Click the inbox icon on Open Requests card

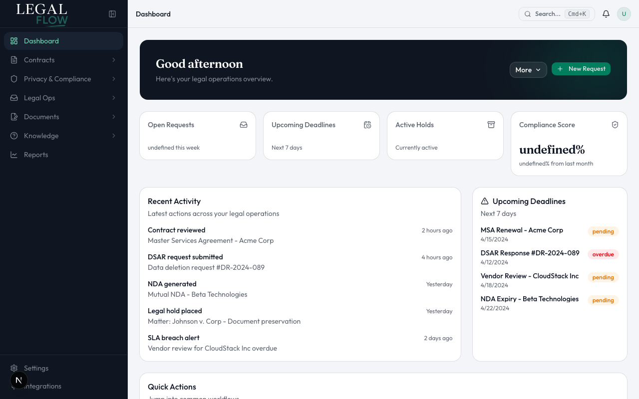coord(244,125)
